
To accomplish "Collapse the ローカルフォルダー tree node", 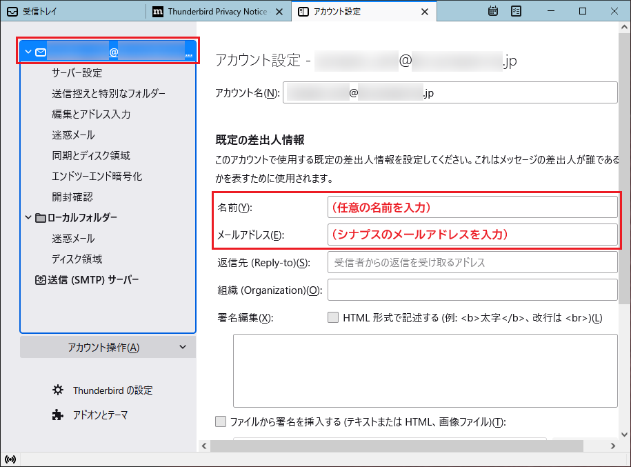I will coord(28,218).
